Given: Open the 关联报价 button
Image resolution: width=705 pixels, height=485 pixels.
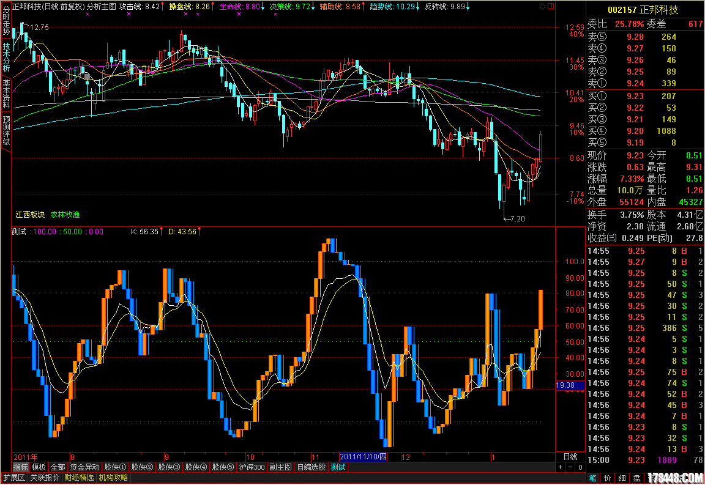Looking at the screenshot, I should [45, 478].
